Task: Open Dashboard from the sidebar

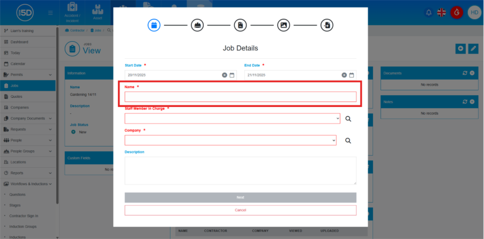Action: pyautogui.click(x=19, y=42)
